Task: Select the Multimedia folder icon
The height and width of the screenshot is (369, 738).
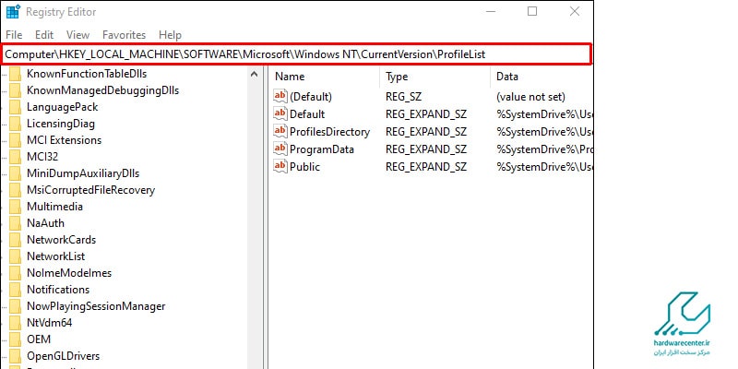Action: click(x=16, y=207)
